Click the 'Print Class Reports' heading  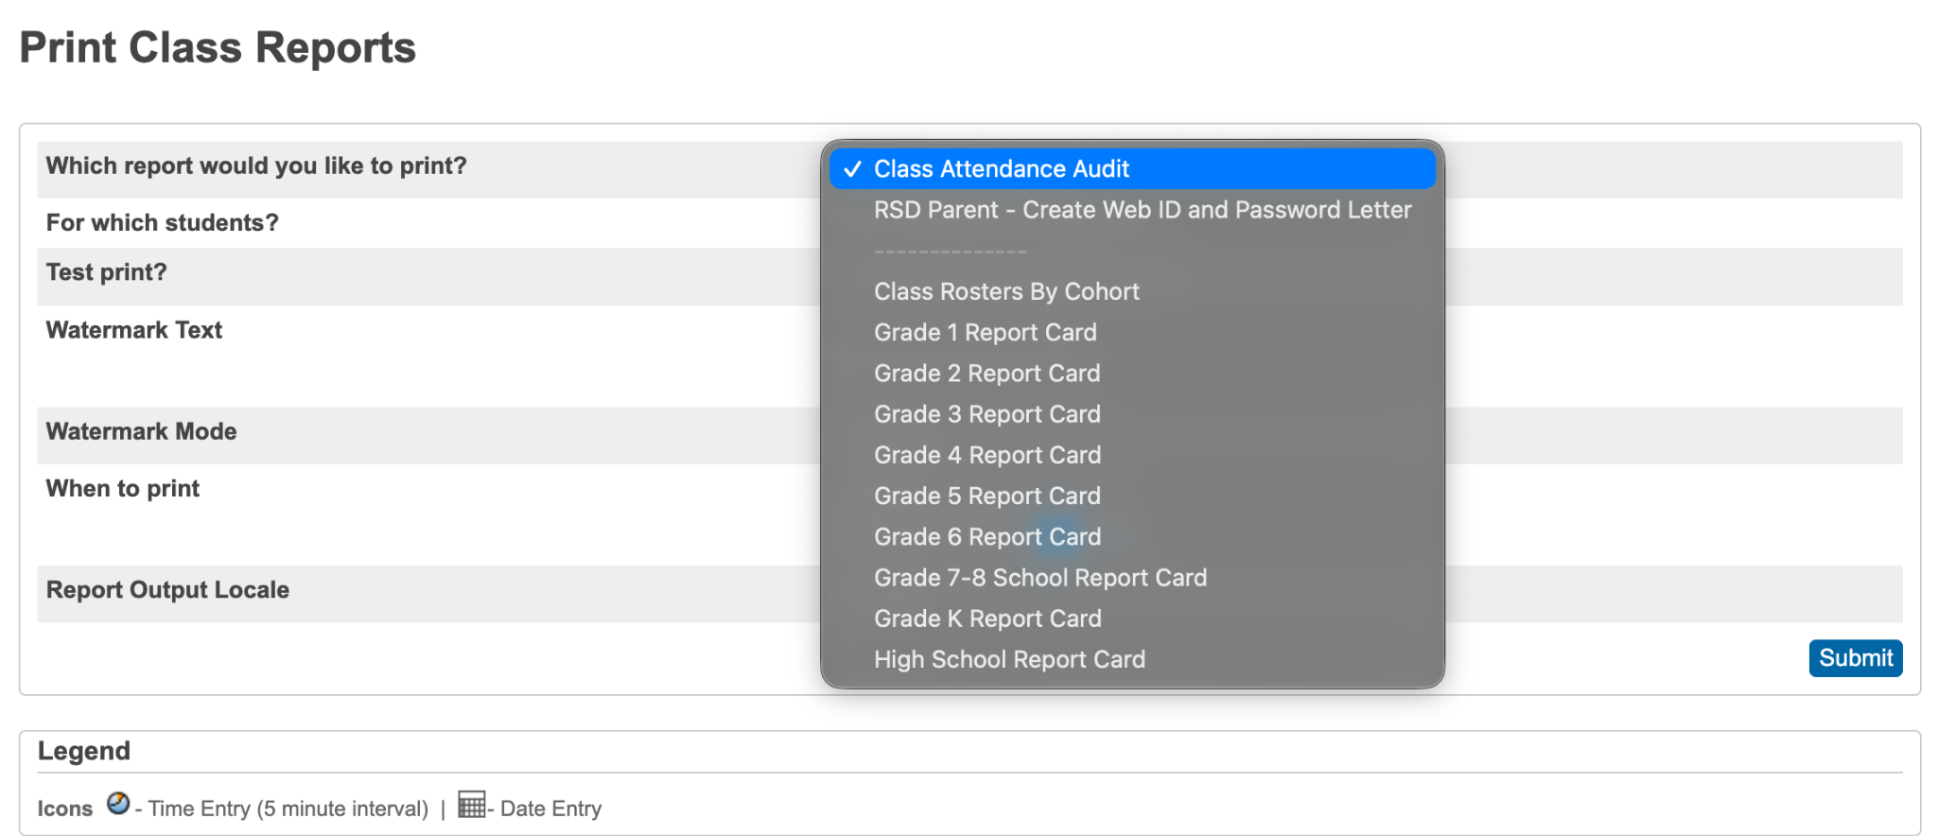(x=218, y=48)
